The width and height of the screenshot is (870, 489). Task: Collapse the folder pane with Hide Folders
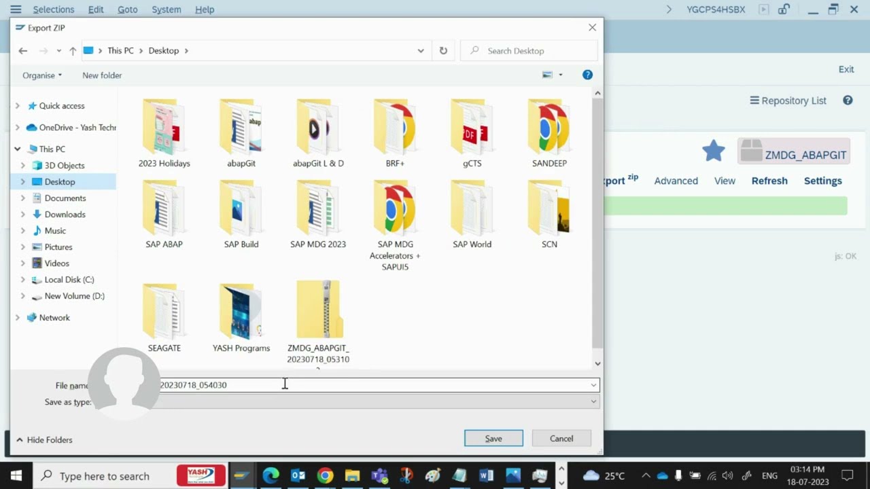[x=44, y=440]
